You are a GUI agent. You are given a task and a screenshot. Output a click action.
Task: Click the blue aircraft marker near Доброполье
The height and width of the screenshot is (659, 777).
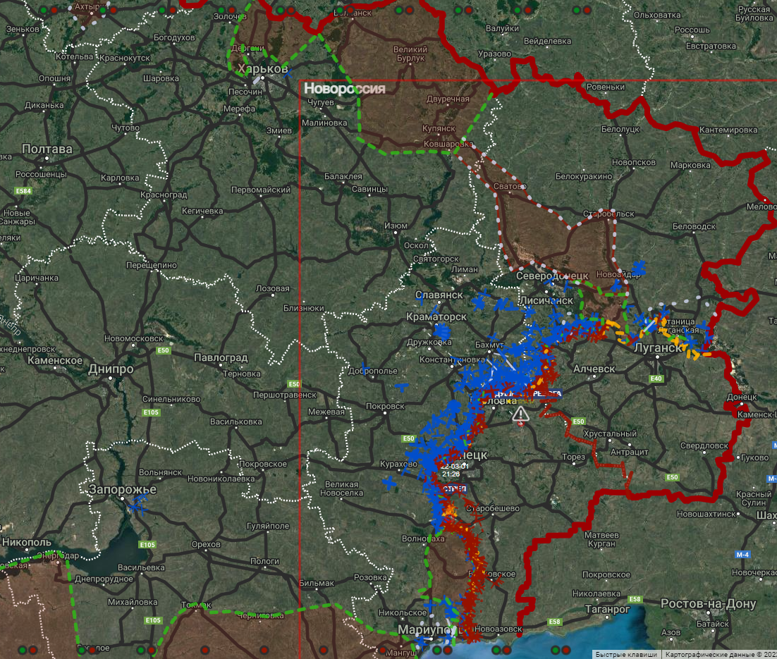tap(365, 369)
